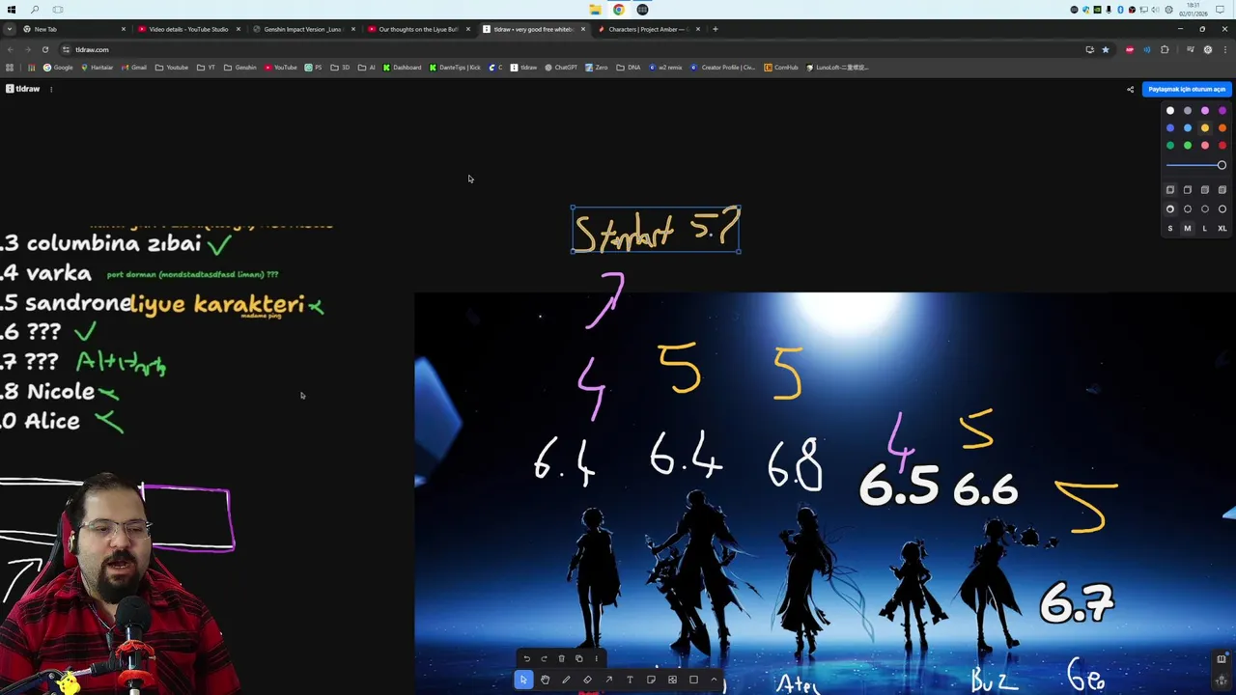This screenshot has width=1236, height=695.
Task: Select the Draw pencil tool
Action: (x=566, y=680)
